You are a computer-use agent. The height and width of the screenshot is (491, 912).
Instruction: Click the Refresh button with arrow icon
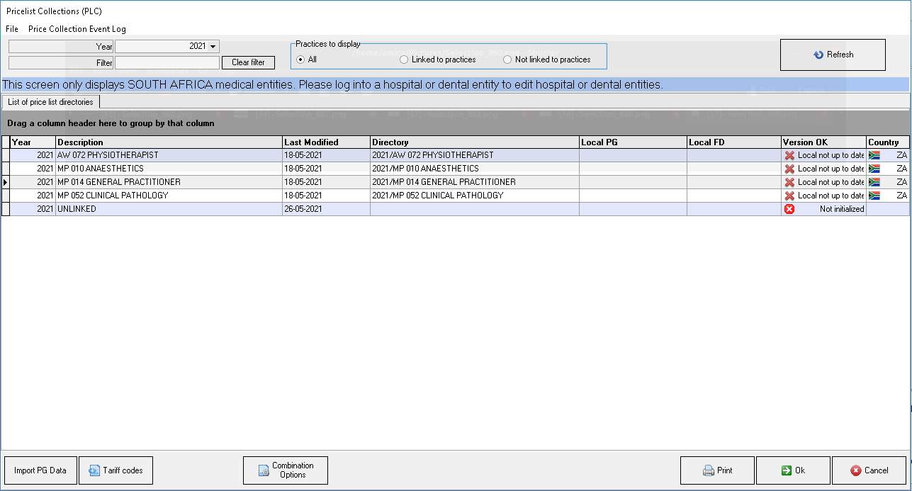click(x=833, y=55)
